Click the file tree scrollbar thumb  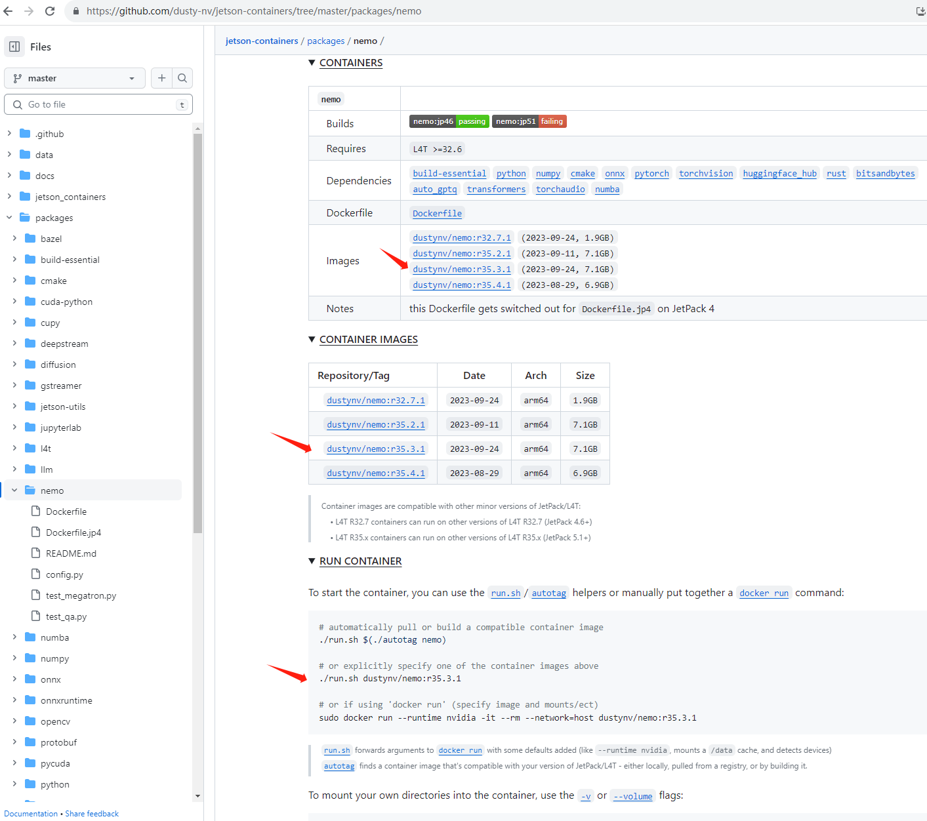coord(197,333)
